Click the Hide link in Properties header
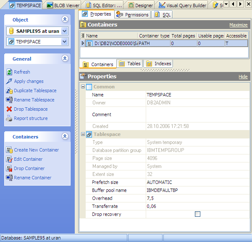 243,77
